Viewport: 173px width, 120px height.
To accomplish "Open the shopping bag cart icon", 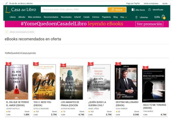I will [x=163, y=17].
